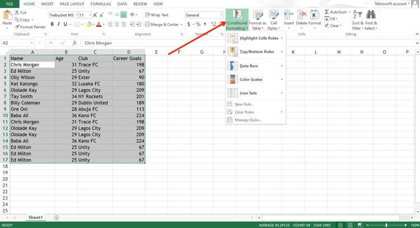Open the Conditional Formatting dropdown button
The width and height of the screenshot is (420, 228).
tap(237, 20)
